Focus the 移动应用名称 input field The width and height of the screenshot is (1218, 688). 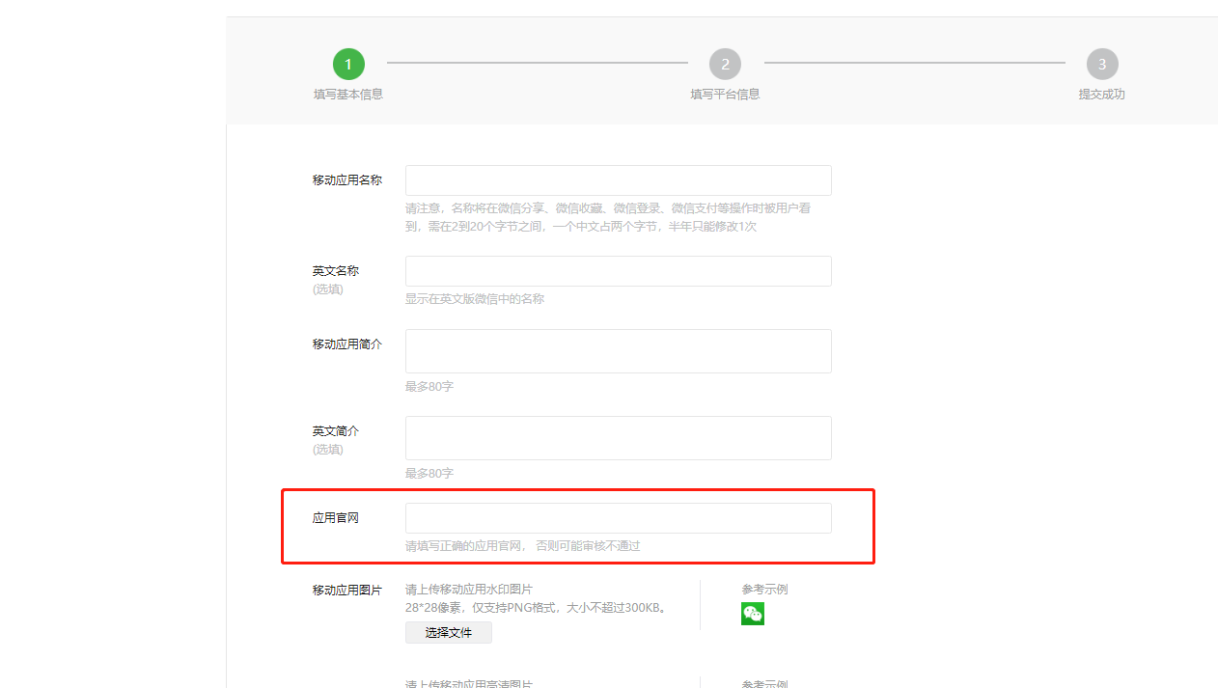click(x=618, y=180)
